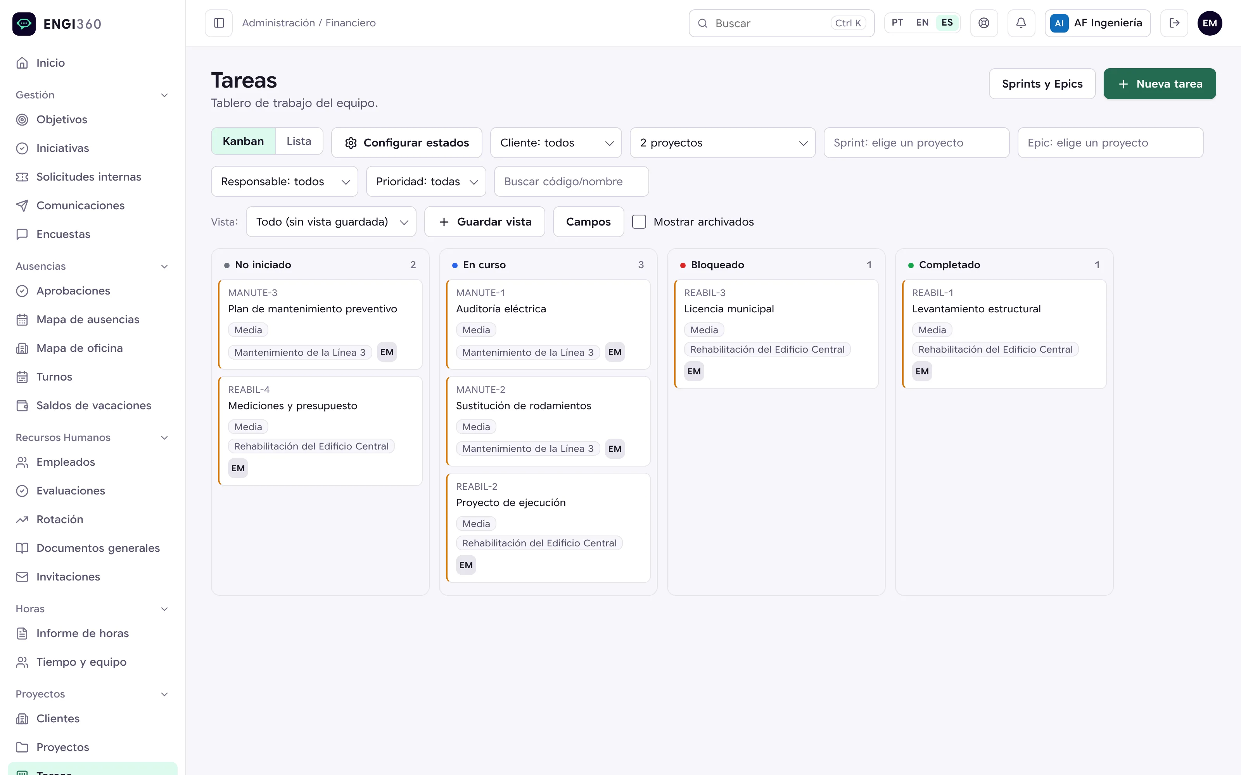Click the Rotación trend icon
The image size is (1241, 775).
point(22,519)
